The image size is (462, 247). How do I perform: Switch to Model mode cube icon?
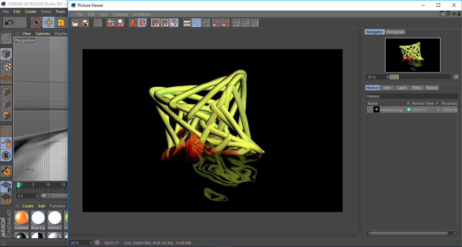[6, 54]
